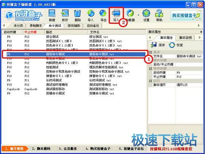Click the 导出 (Export) icon
The width and height of the screenshot is (205, 154).
pyautogui.click(x=103, y=15)
